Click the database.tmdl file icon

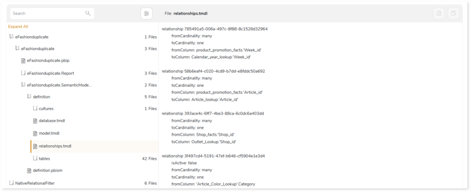pos(34,121)
